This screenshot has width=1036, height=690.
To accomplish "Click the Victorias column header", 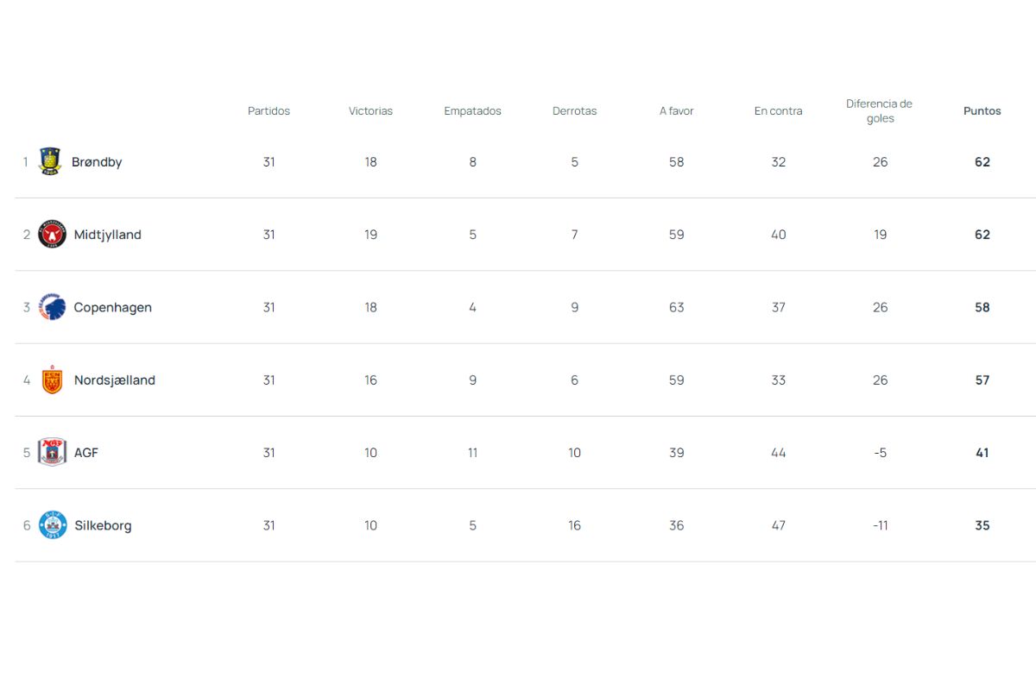I will coord(370,111).
